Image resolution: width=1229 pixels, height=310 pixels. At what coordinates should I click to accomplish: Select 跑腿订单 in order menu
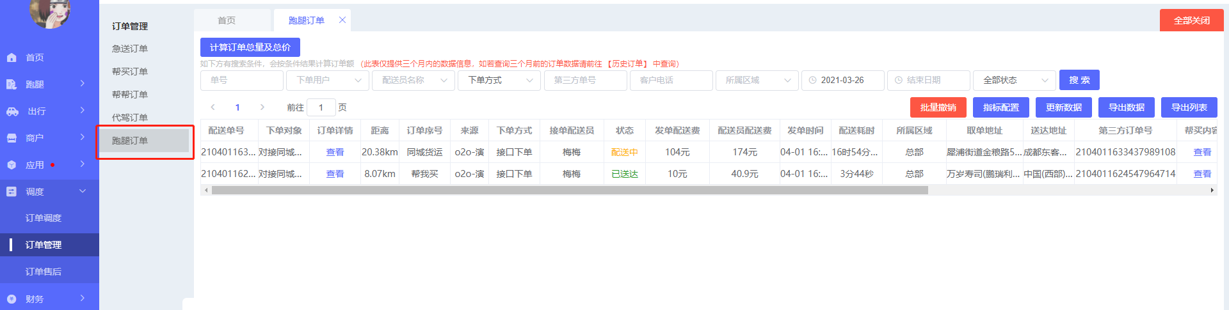[145, 141]
